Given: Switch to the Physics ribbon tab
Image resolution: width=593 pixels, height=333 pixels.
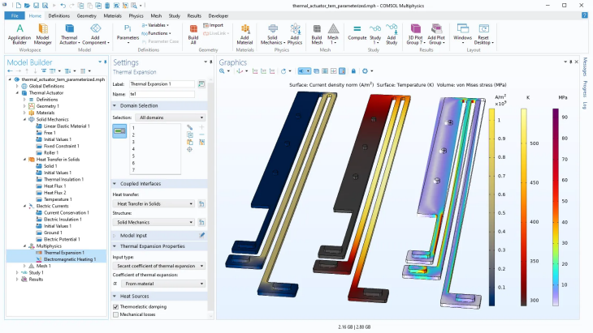Looking at the screenshot, I should tap(136, 16).
